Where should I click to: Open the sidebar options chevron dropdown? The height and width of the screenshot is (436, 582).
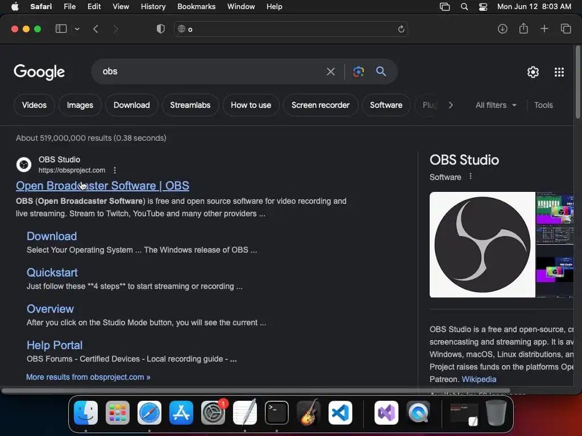pyautogui.click(x=77, y=29)
